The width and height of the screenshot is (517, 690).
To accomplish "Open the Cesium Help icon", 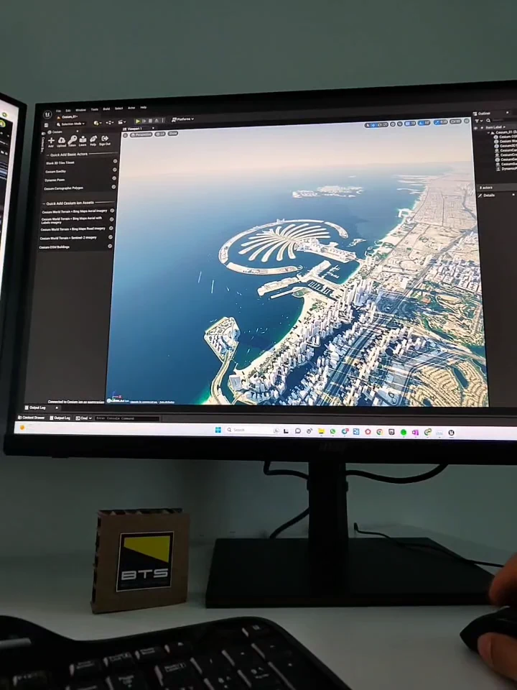I will [93, 141].
